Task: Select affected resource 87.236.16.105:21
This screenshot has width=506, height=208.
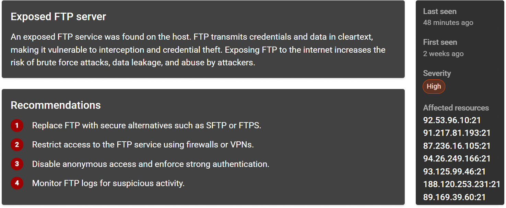Action: click(457, 146)
